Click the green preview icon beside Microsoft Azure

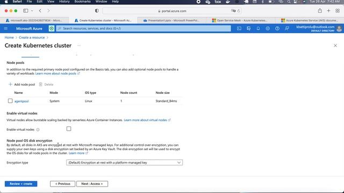tap(52, 28)
